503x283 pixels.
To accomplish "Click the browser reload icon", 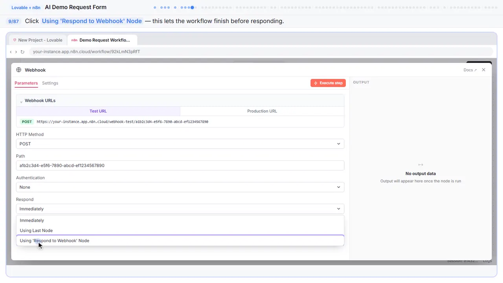I will 22,52.
